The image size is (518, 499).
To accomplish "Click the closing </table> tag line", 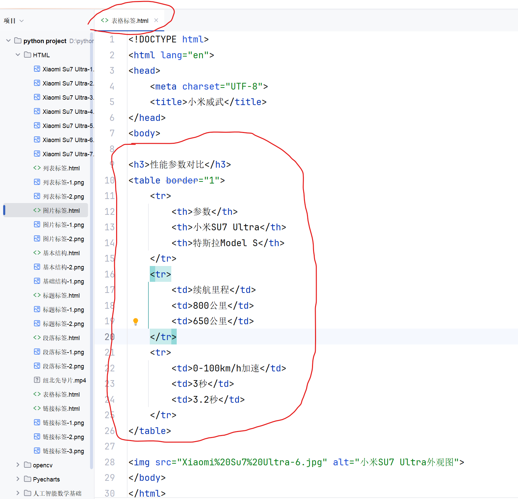I will [150, 431].
